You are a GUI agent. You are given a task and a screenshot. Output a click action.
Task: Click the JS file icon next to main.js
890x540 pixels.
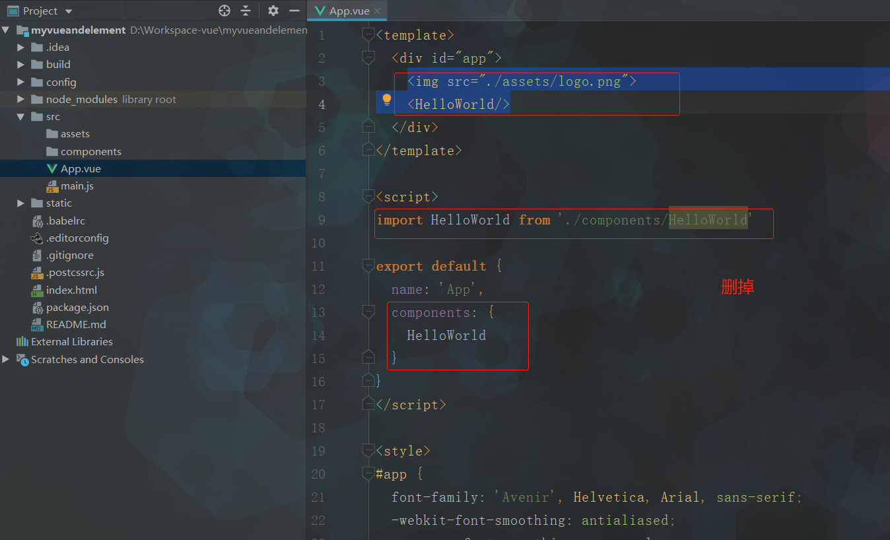[x=52, y=186]
